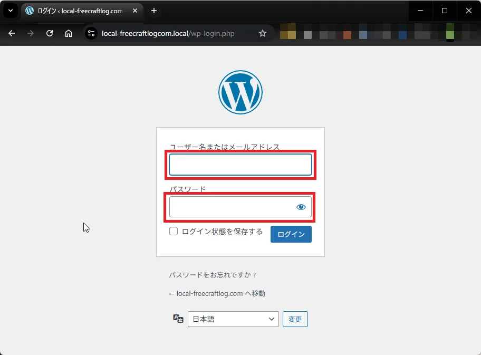
Task: Click the language translate icon
Action: pos(178,319)
